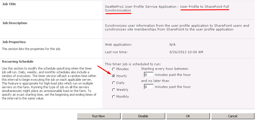
Task: Click the Disable button
Action: (x=143, y=116)
